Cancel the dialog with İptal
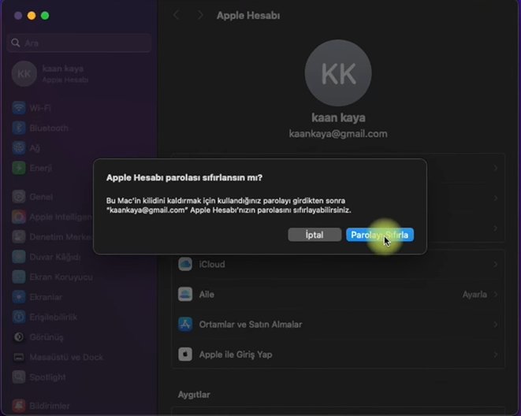The width and height of the screenshot is (521, 416). [314, 235]
